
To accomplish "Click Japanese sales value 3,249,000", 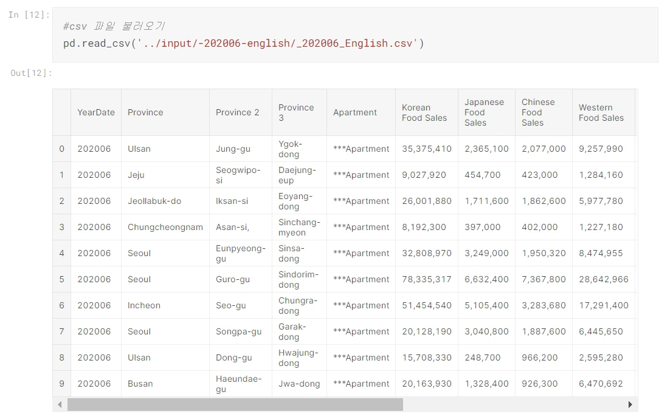I will click(486, 254).
